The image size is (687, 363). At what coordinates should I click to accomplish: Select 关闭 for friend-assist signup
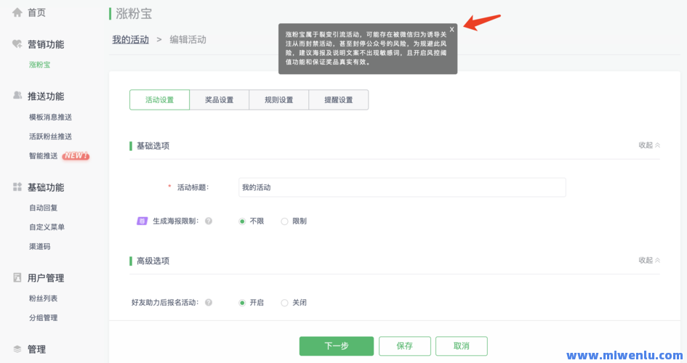point(284,303)
